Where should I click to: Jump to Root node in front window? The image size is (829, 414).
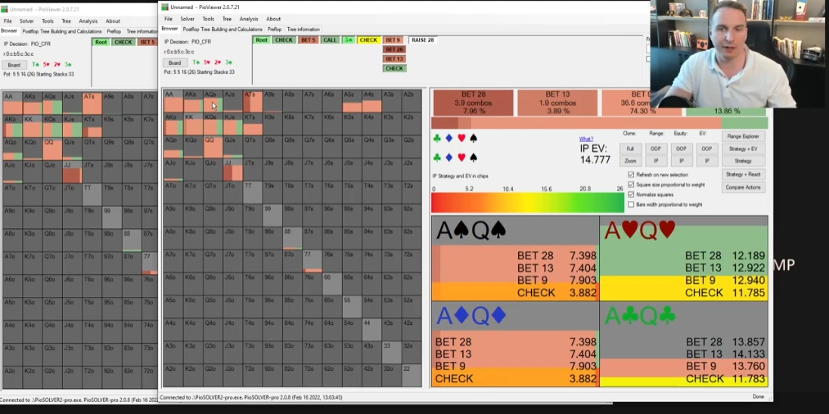(x=262, y=40)
